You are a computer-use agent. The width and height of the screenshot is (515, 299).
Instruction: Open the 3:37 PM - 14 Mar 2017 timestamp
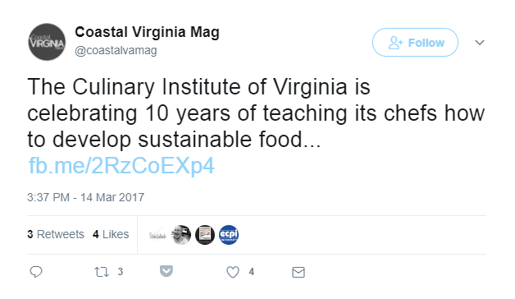[x=86, y=197]
